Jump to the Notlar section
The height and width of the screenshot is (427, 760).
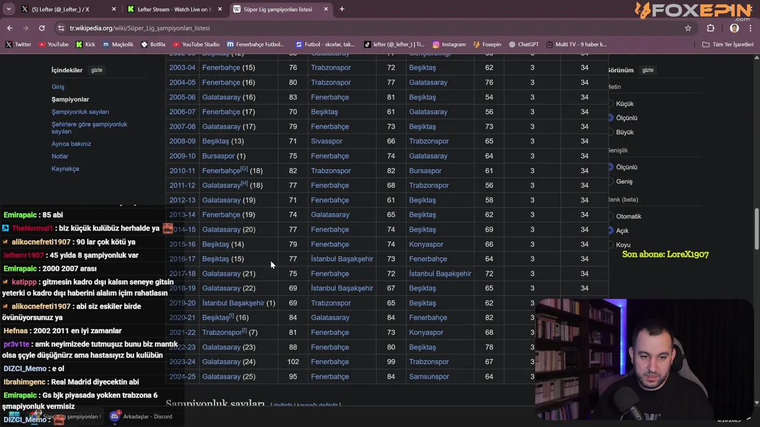click(x=60, y=156)
